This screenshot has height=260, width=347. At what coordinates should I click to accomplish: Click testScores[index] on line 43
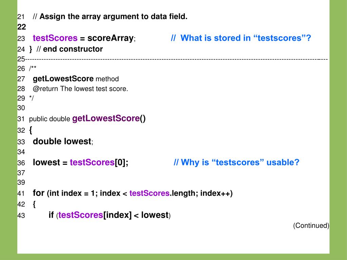(95, 215)
